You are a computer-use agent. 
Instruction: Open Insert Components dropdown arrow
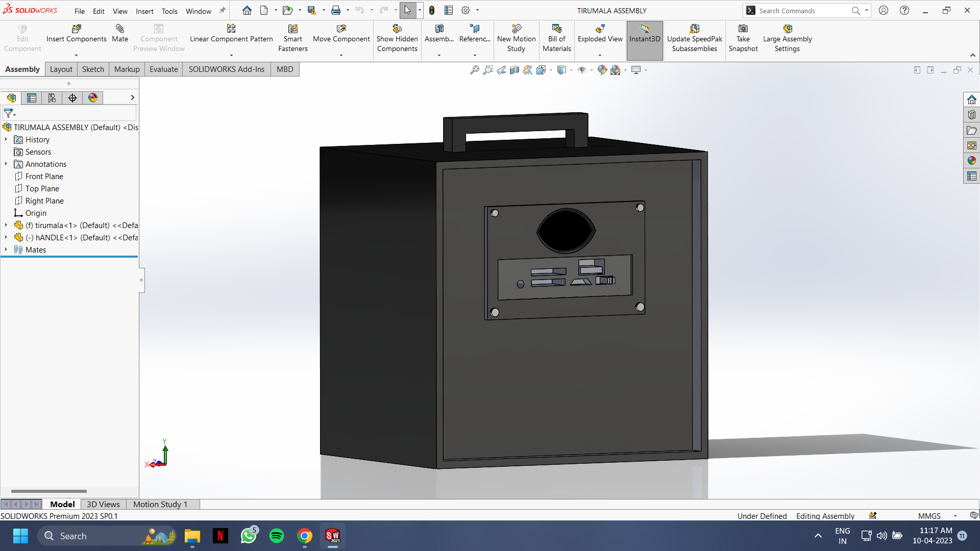(x=76, y=55)
